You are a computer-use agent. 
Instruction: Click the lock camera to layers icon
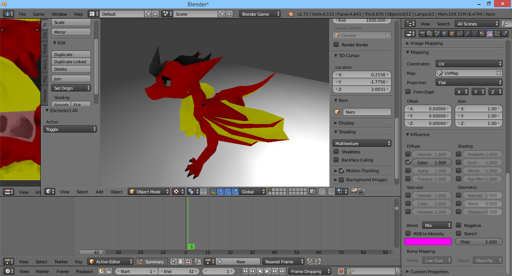click(x=313, y=191)
